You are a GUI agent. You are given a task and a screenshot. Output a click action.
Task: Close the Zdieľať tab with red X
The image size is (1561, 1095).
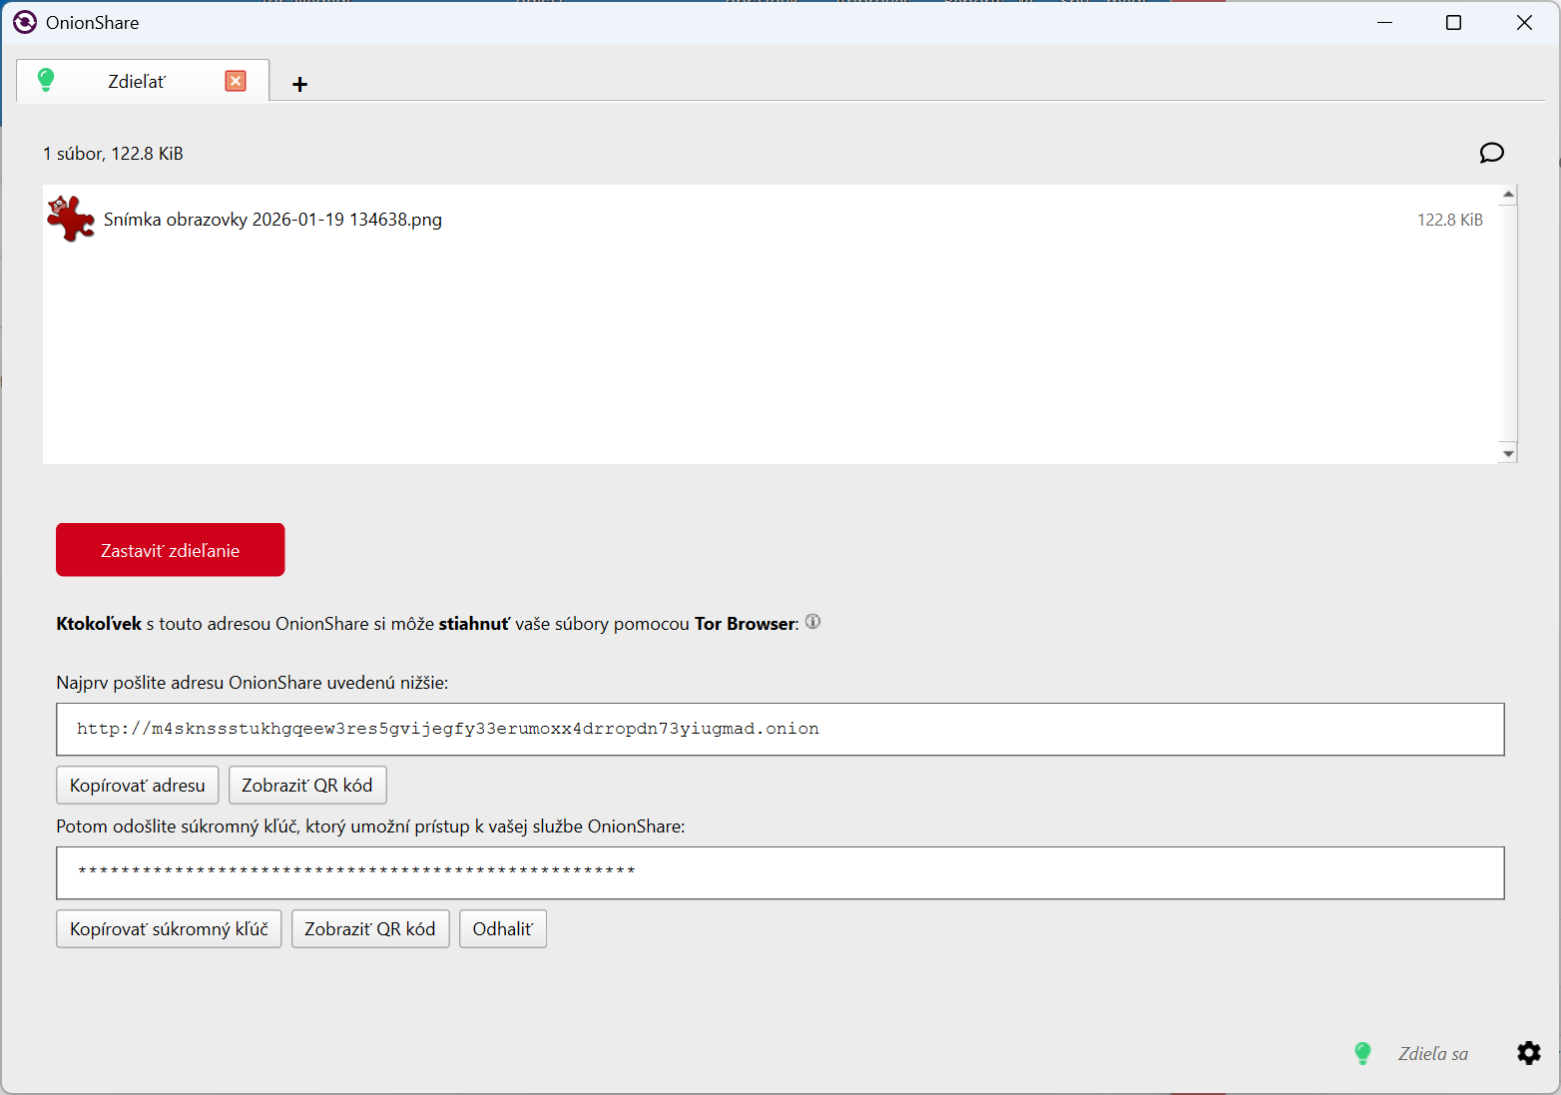point(236,81)
